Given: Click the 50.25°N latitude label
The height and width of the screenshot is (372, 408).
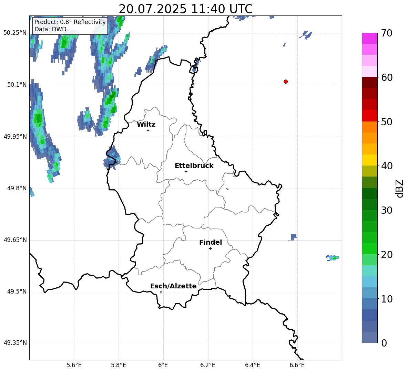Looking at the screenshot, I should [x=15, y=33].
